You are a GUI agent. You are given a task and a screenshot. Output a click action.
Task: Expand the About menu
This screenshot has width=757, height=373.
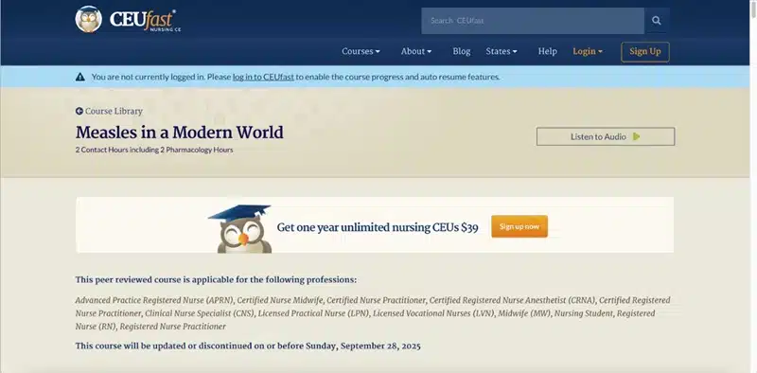click(416, 51)
